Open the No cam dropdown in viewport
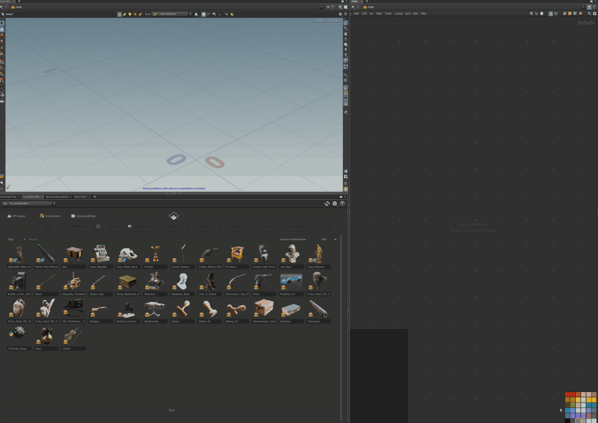Image resolution: width=598 pixels, height=423 pixels. (335, 21)
